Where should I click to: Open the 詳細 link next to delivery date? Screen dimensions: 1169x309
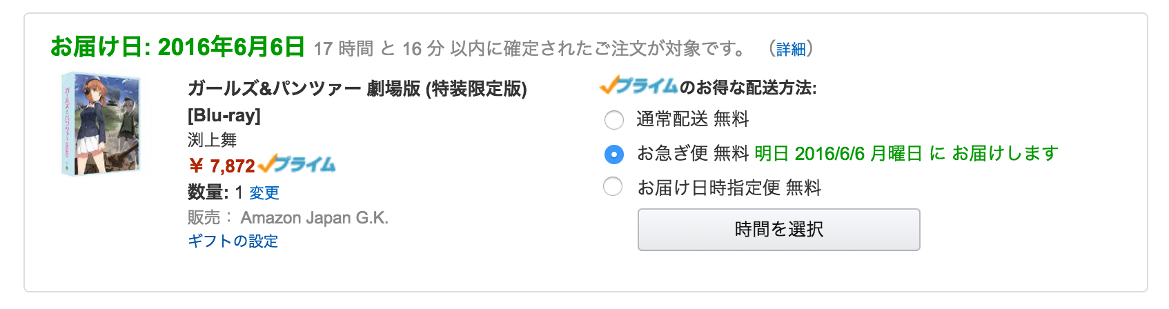(790, 49)
